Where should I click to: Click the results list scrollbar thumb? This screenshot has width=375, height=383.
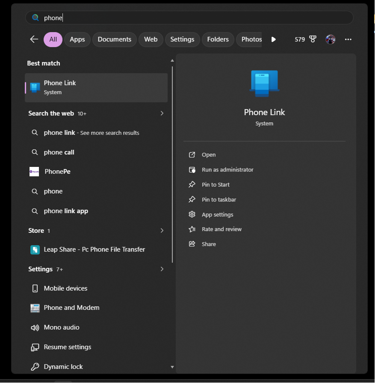point(172,164)
